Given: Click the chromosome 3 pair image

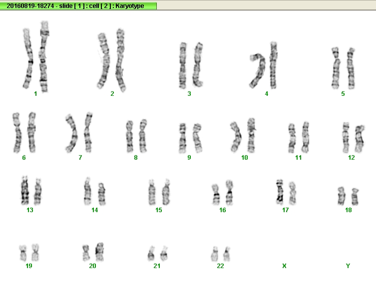Looking at the screenshot, I should point(191,65).
